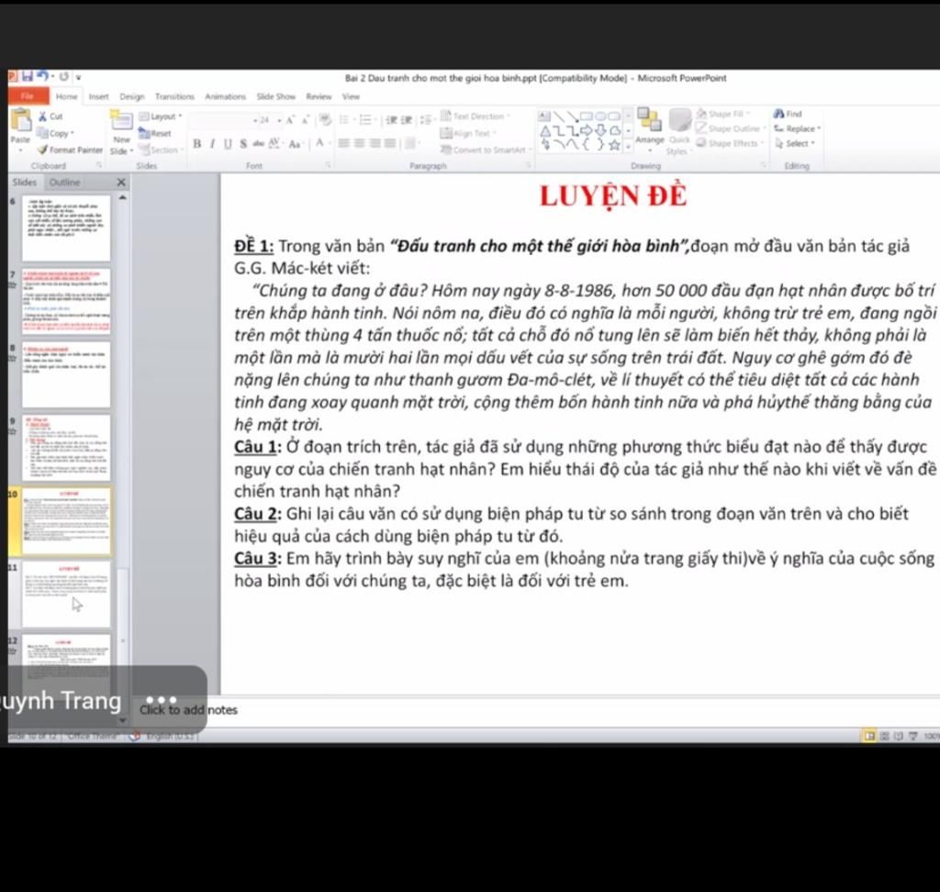Viewport: 940px width, 892px height.
Task: Open Character Spacing options
Action: [274, 144]
